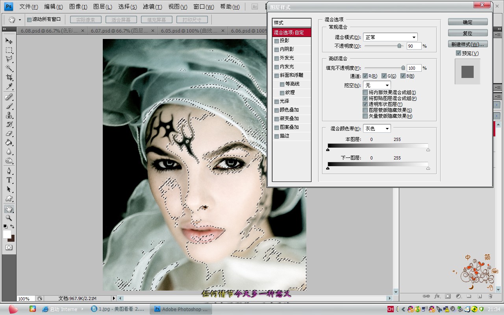Toggle Quick Mask mode icon
This screenshot has width=504, height=315.
coord(9,248)
